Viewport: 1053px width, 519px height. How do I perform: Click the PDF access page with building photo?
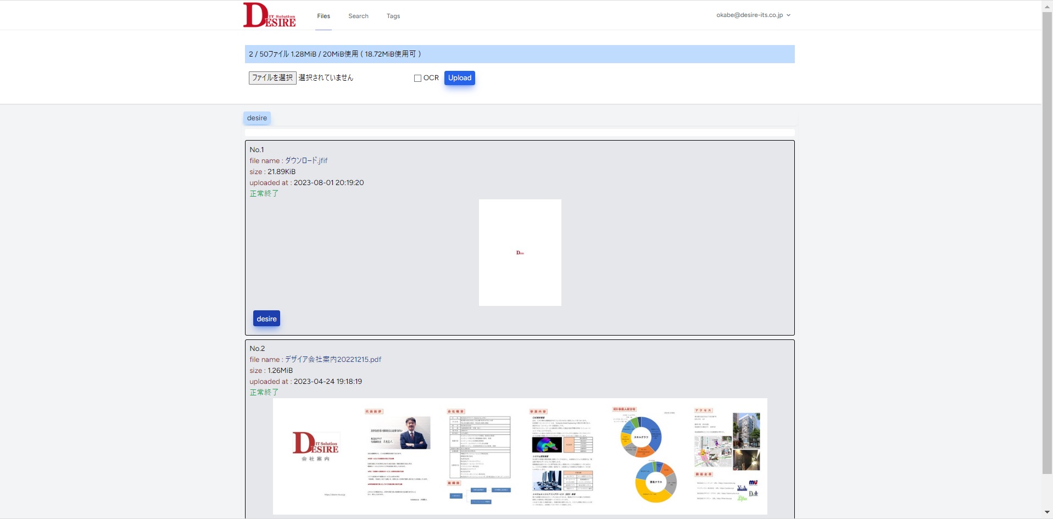(726, 456)
